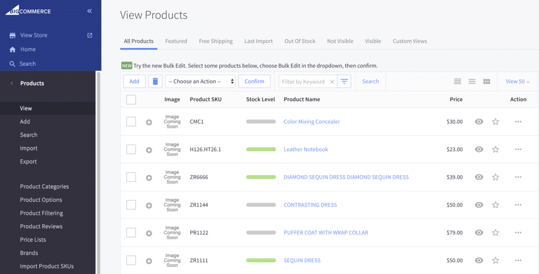This screenshot has width=539, height=274.
Task: Open DIAMOND SEQUIN DRESS product link
Action: [346, 177]
